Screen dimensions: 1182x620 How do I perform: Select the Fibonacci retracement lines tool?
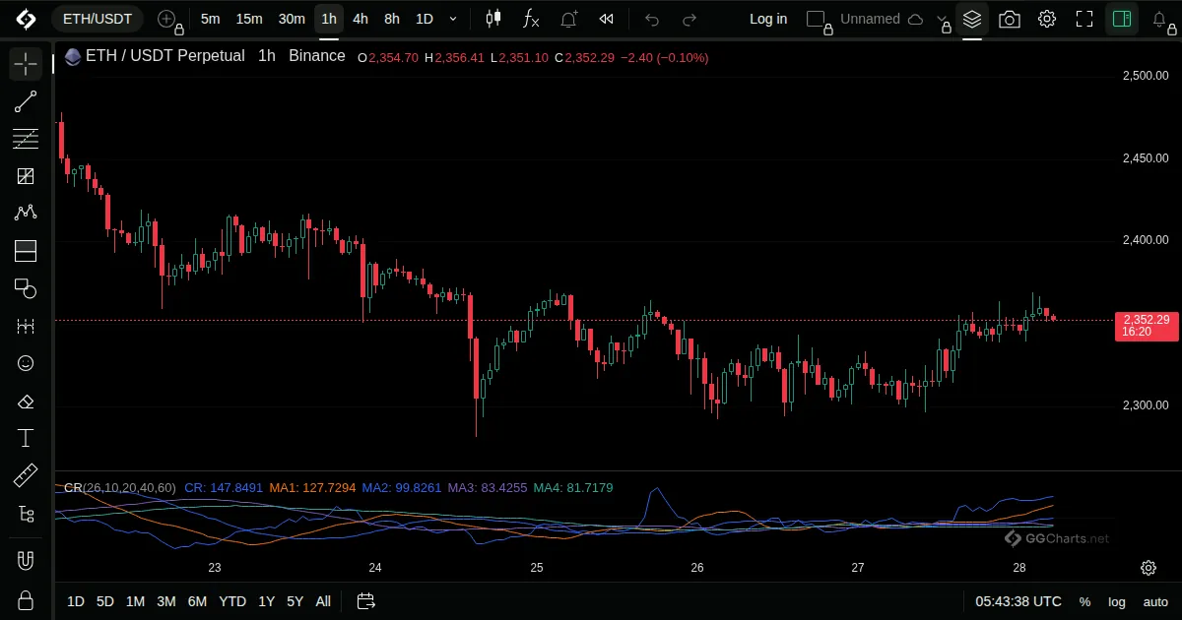click(x=26, y=139)
